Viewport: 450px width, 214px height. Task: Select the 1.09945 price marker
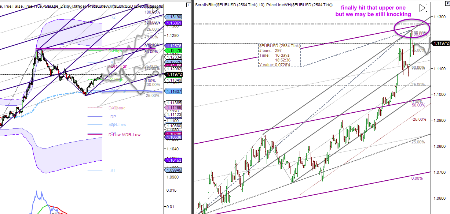click(173, 170)
